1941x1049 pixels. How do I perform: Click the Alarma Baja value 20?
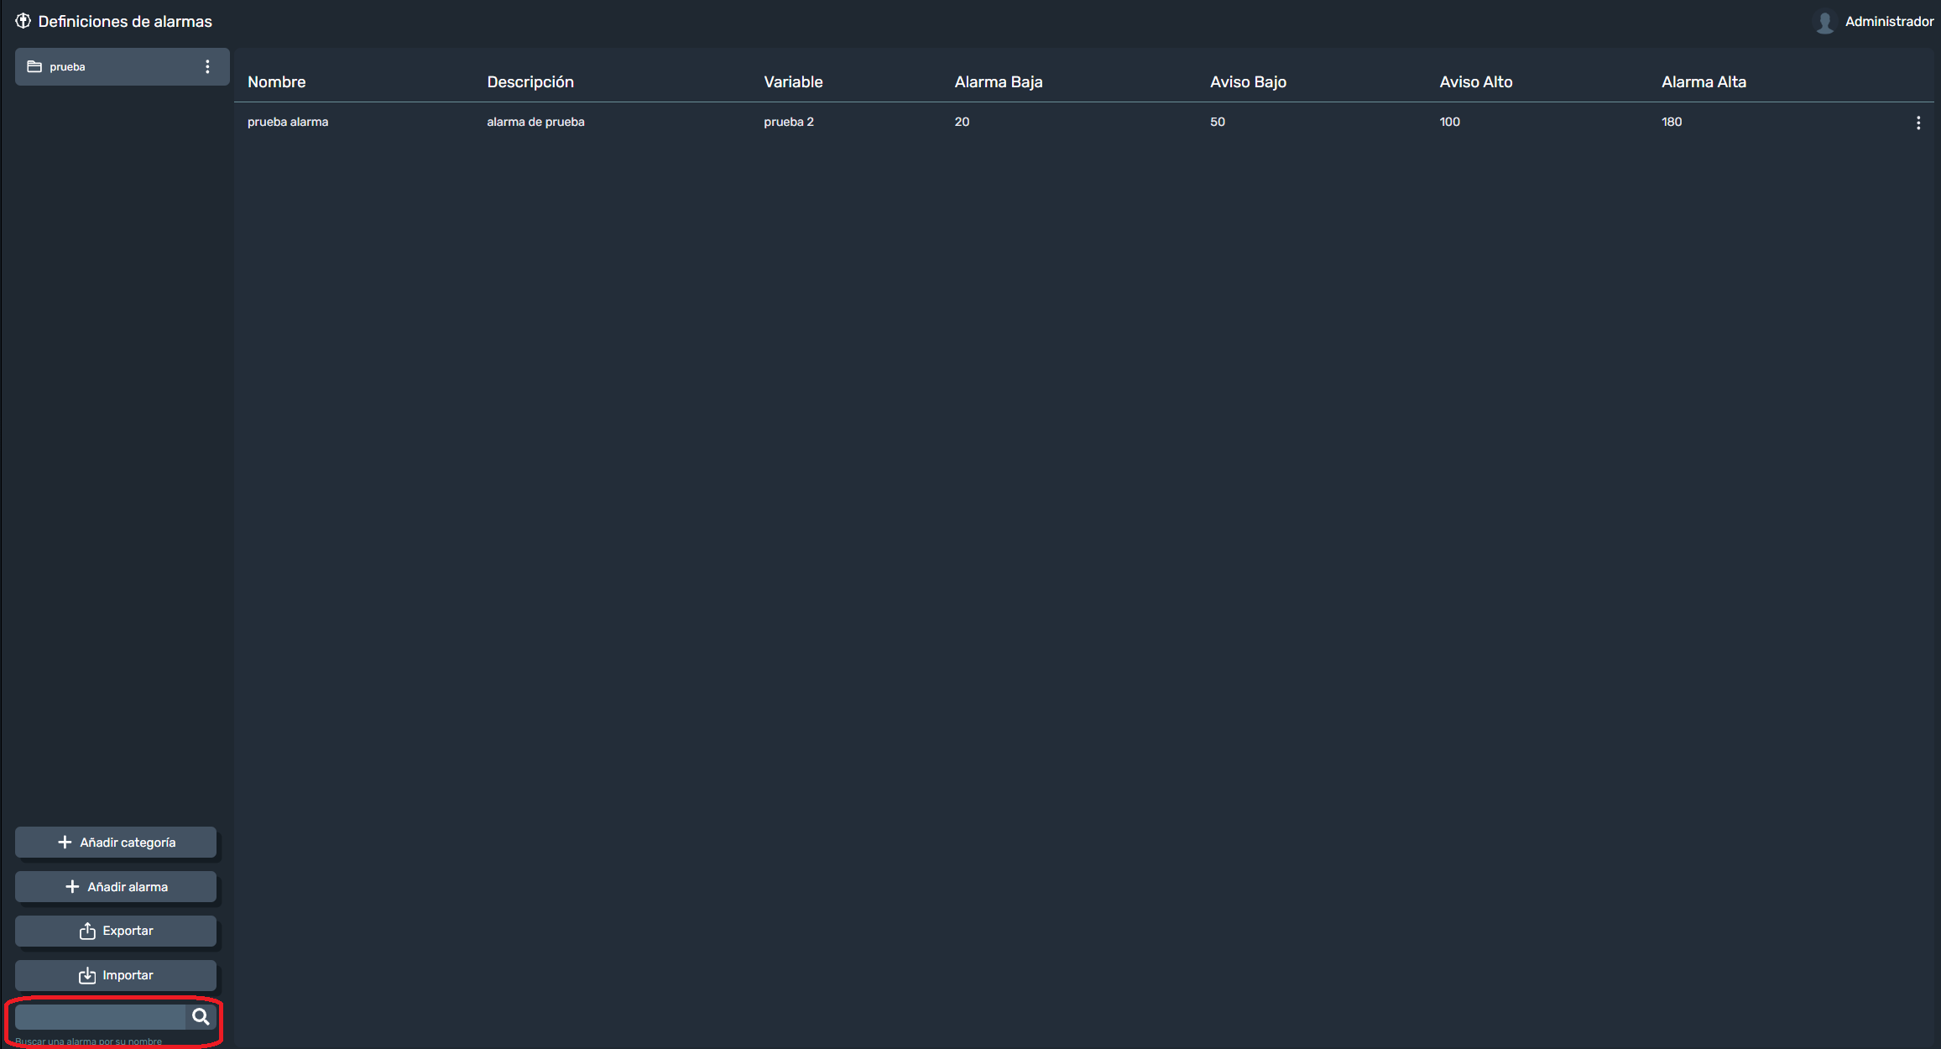(962, 122)
